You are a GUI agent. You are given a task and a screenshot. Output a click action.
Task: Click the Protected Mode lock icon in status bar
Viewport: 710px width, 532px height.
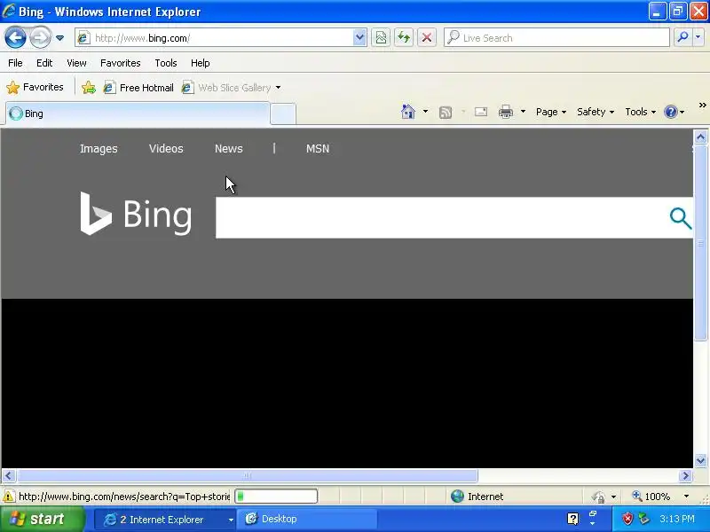[598, 497]
